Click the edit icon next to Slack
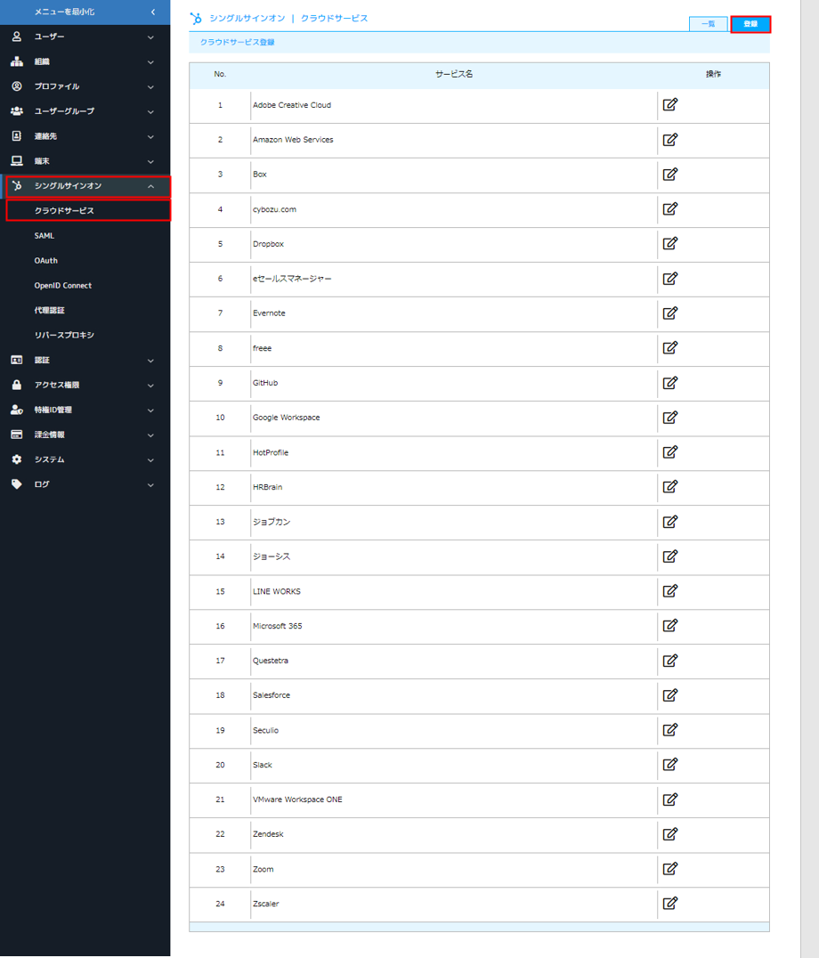 [670, 765]
